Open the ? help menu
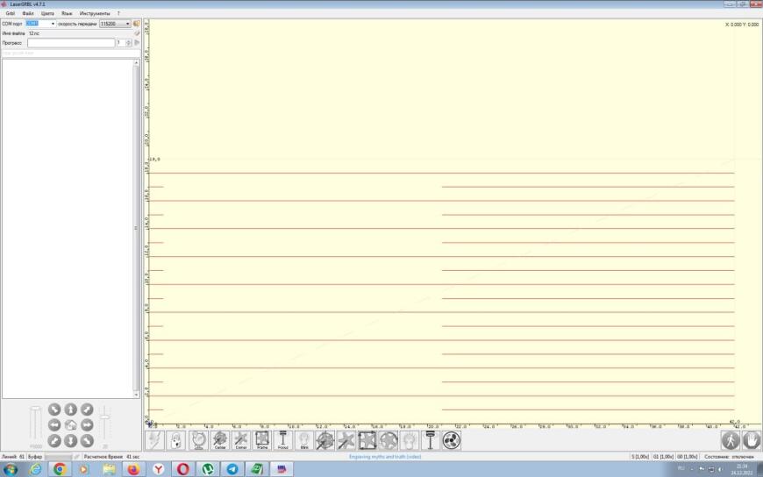The height and width of the screenshot is (477, 763). [118, 13]
